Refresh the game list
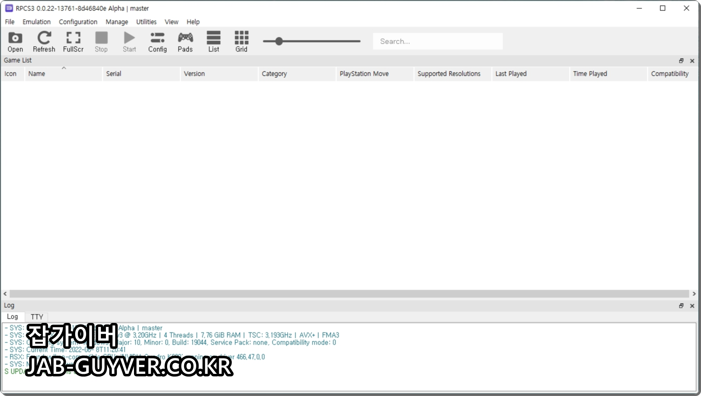701x396 pixels. pyautogui.click(x=44, y=42)
